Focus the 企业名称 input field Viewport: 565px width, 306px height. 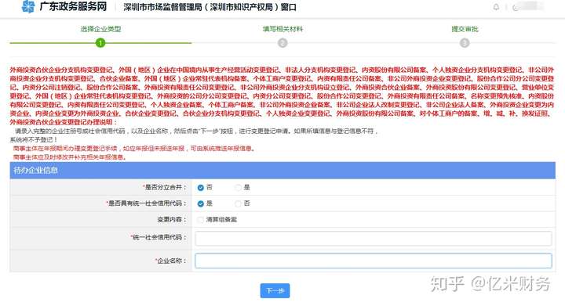[374, 261]
